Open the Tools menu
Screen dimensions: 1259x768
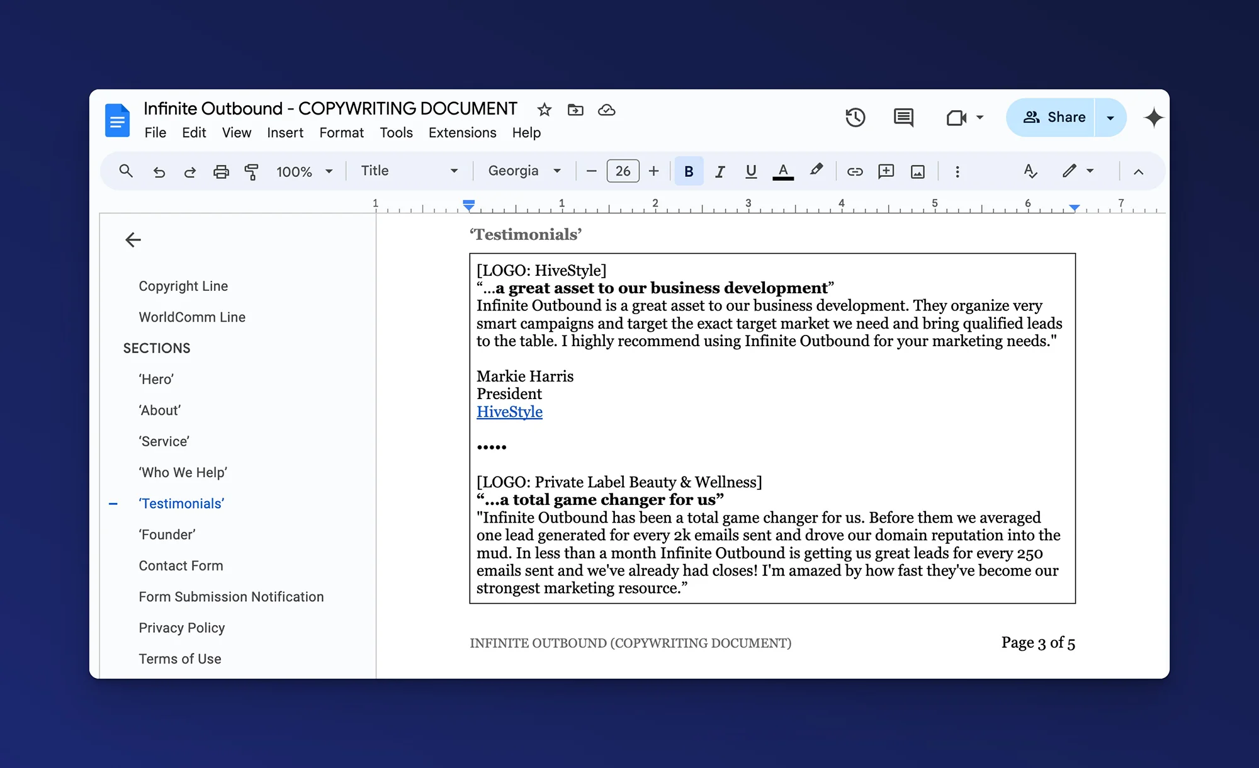(x=396, y=133)
